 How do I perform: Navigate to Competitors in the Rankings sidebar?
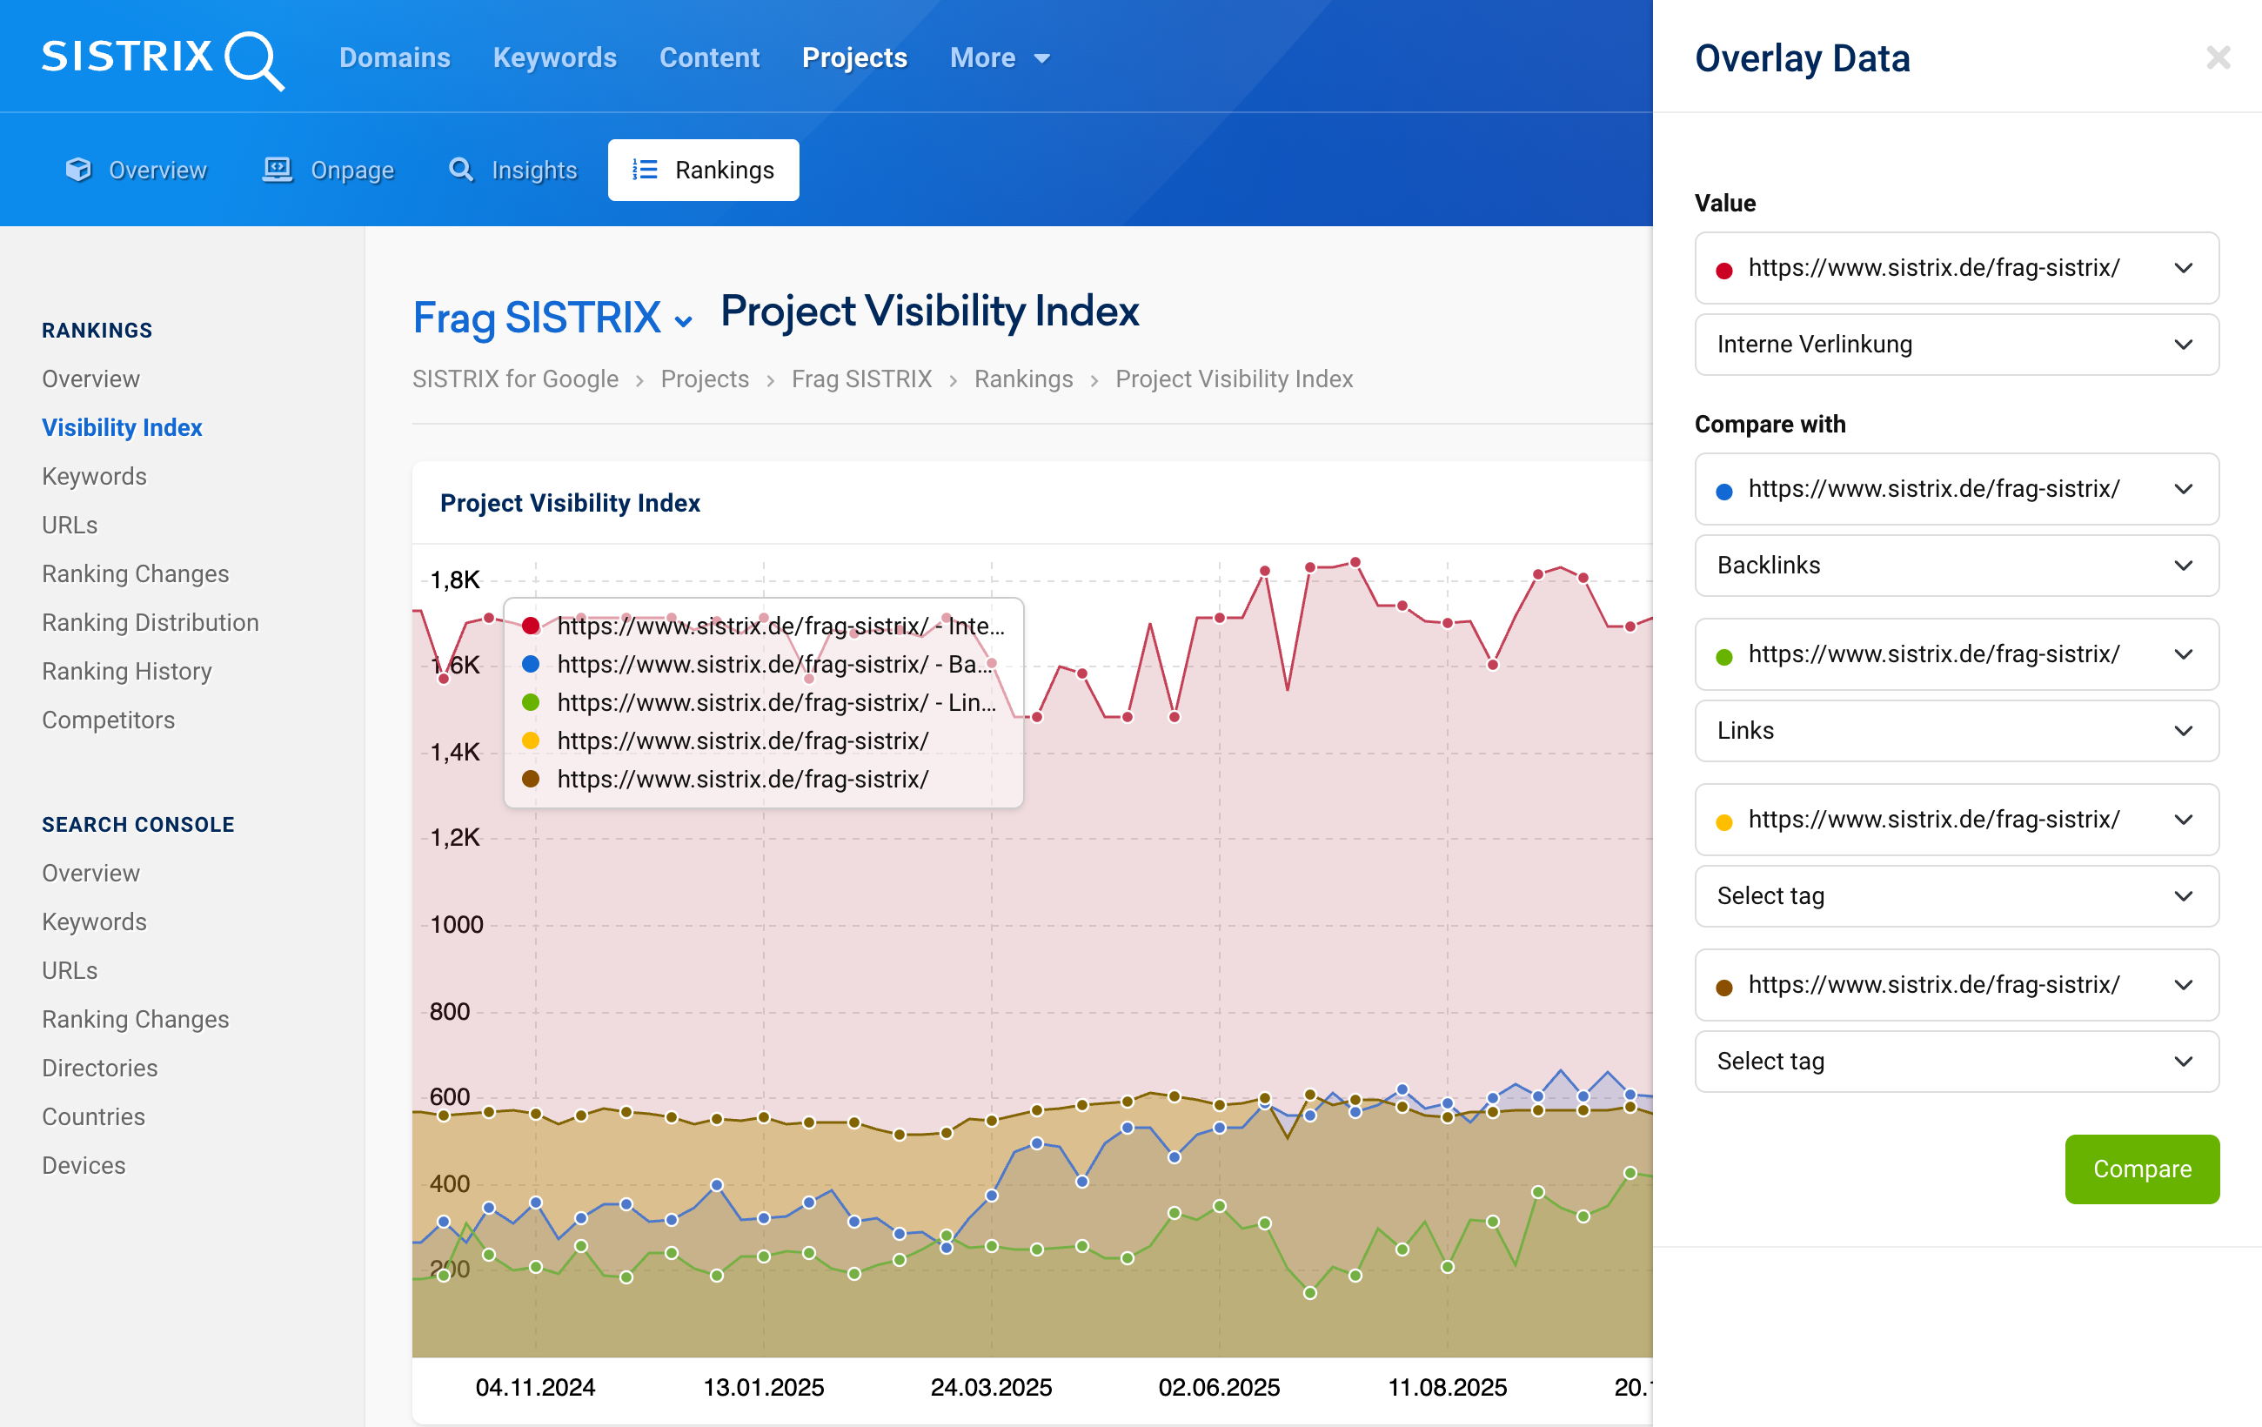pos(108,720)
